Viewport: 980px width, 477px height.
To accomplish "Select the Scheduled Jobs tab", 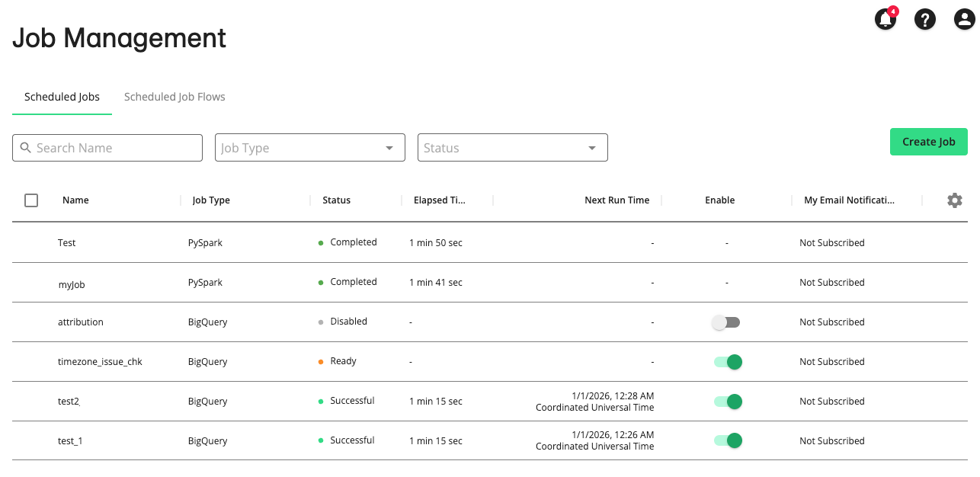I will tap(62, 97).
